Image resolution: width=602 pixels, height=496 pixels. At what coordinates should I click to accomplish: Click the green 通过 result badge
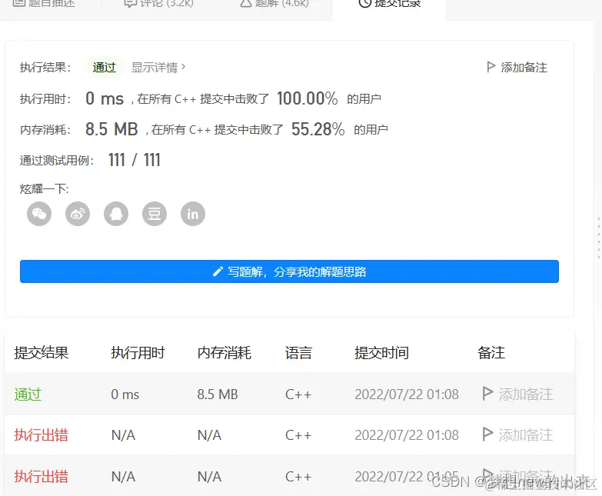[104, 68]
